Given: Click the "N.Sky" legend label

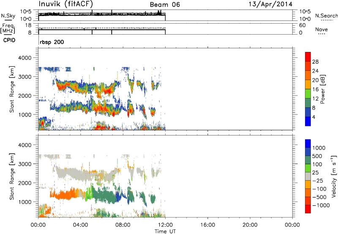Looking at the screenshot, I should click(x=8, y=16).
